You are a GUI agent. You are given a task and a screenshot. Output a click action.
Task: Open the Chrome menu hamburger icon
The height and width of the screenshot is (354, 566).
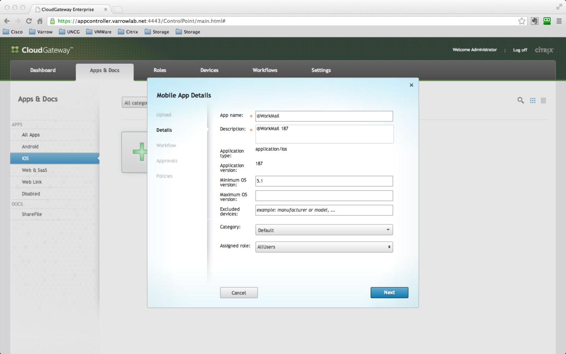click(x=559, y=21)
